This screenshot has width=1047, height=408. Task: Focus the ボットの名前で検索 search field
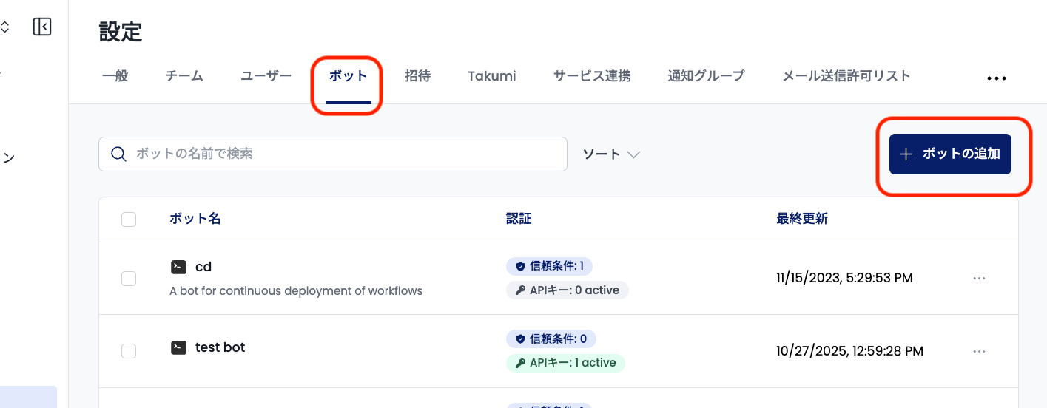pos(333,154)
